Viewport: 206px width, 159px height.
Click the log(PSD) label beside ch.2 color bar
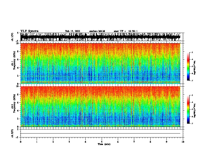pyautogui.click(x=195, y=111)
